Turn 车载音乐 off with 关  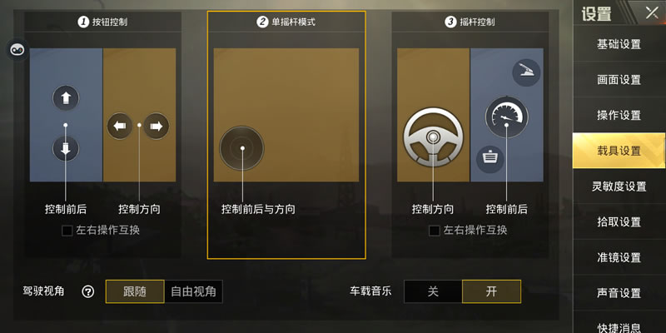[x=433, y=292]
